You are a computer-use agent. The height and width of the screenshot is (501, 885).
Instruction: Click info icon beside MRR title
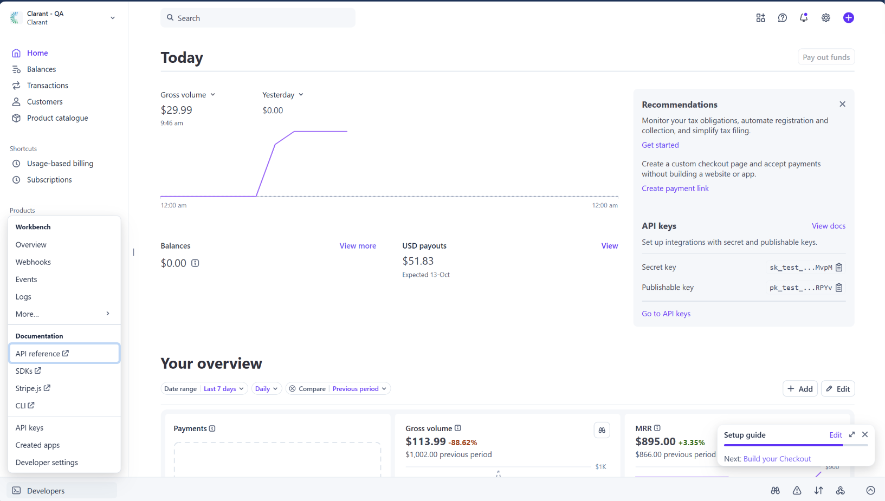tap(657, 428)
